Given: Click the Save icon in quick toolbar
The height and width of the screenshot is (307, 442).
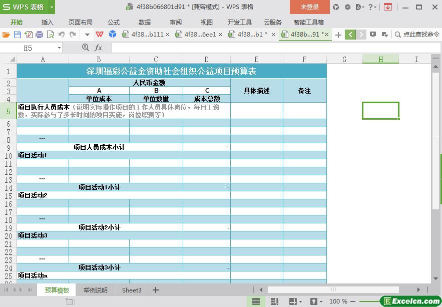Looking at the screenshot, I should pyautogui.click(x=18, y=35).
